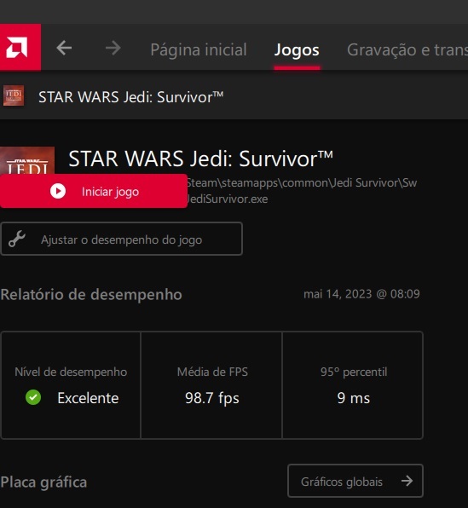Go back with the left arrow
The height and width of the screenshot is (508, 468).
[64, 49]
